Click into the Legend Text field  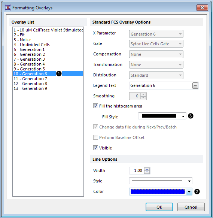161,85
